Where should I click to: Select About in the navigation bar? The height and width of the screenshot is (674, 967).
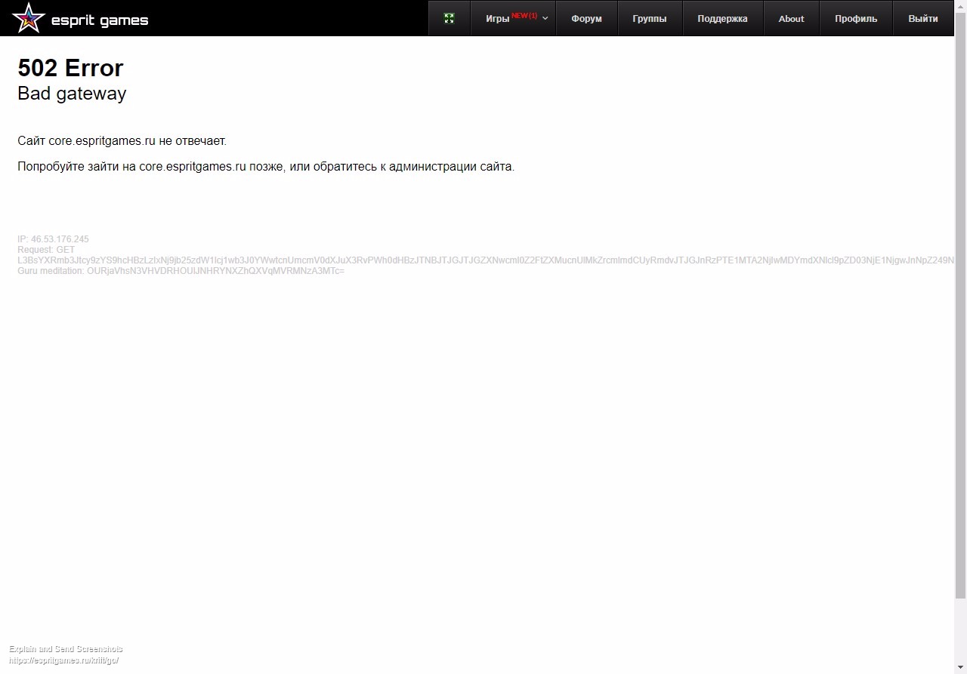click(791, 19)
